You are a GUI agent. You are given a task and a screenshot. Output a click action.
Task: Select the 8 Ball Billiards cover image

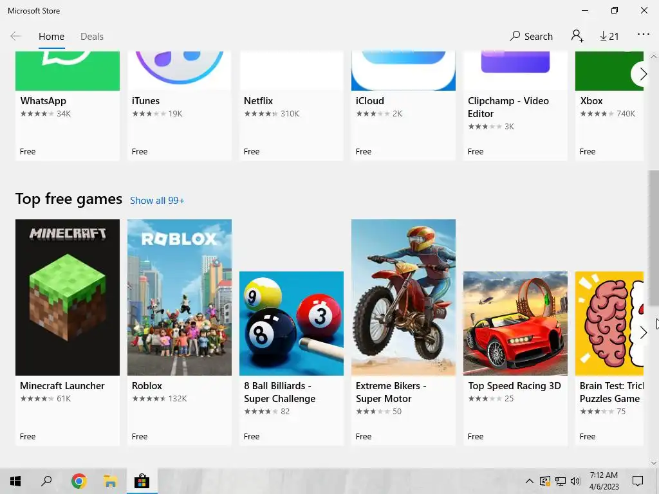click(x=292, y=323)
